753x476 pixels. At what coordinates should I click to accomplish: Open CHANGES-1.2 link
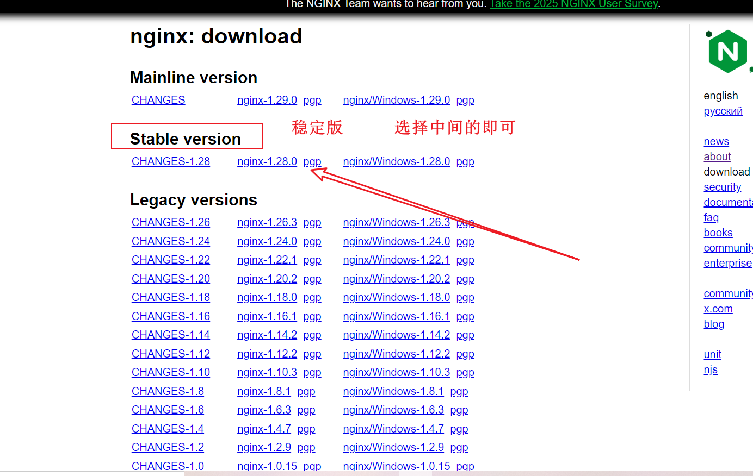click(168, 447)
